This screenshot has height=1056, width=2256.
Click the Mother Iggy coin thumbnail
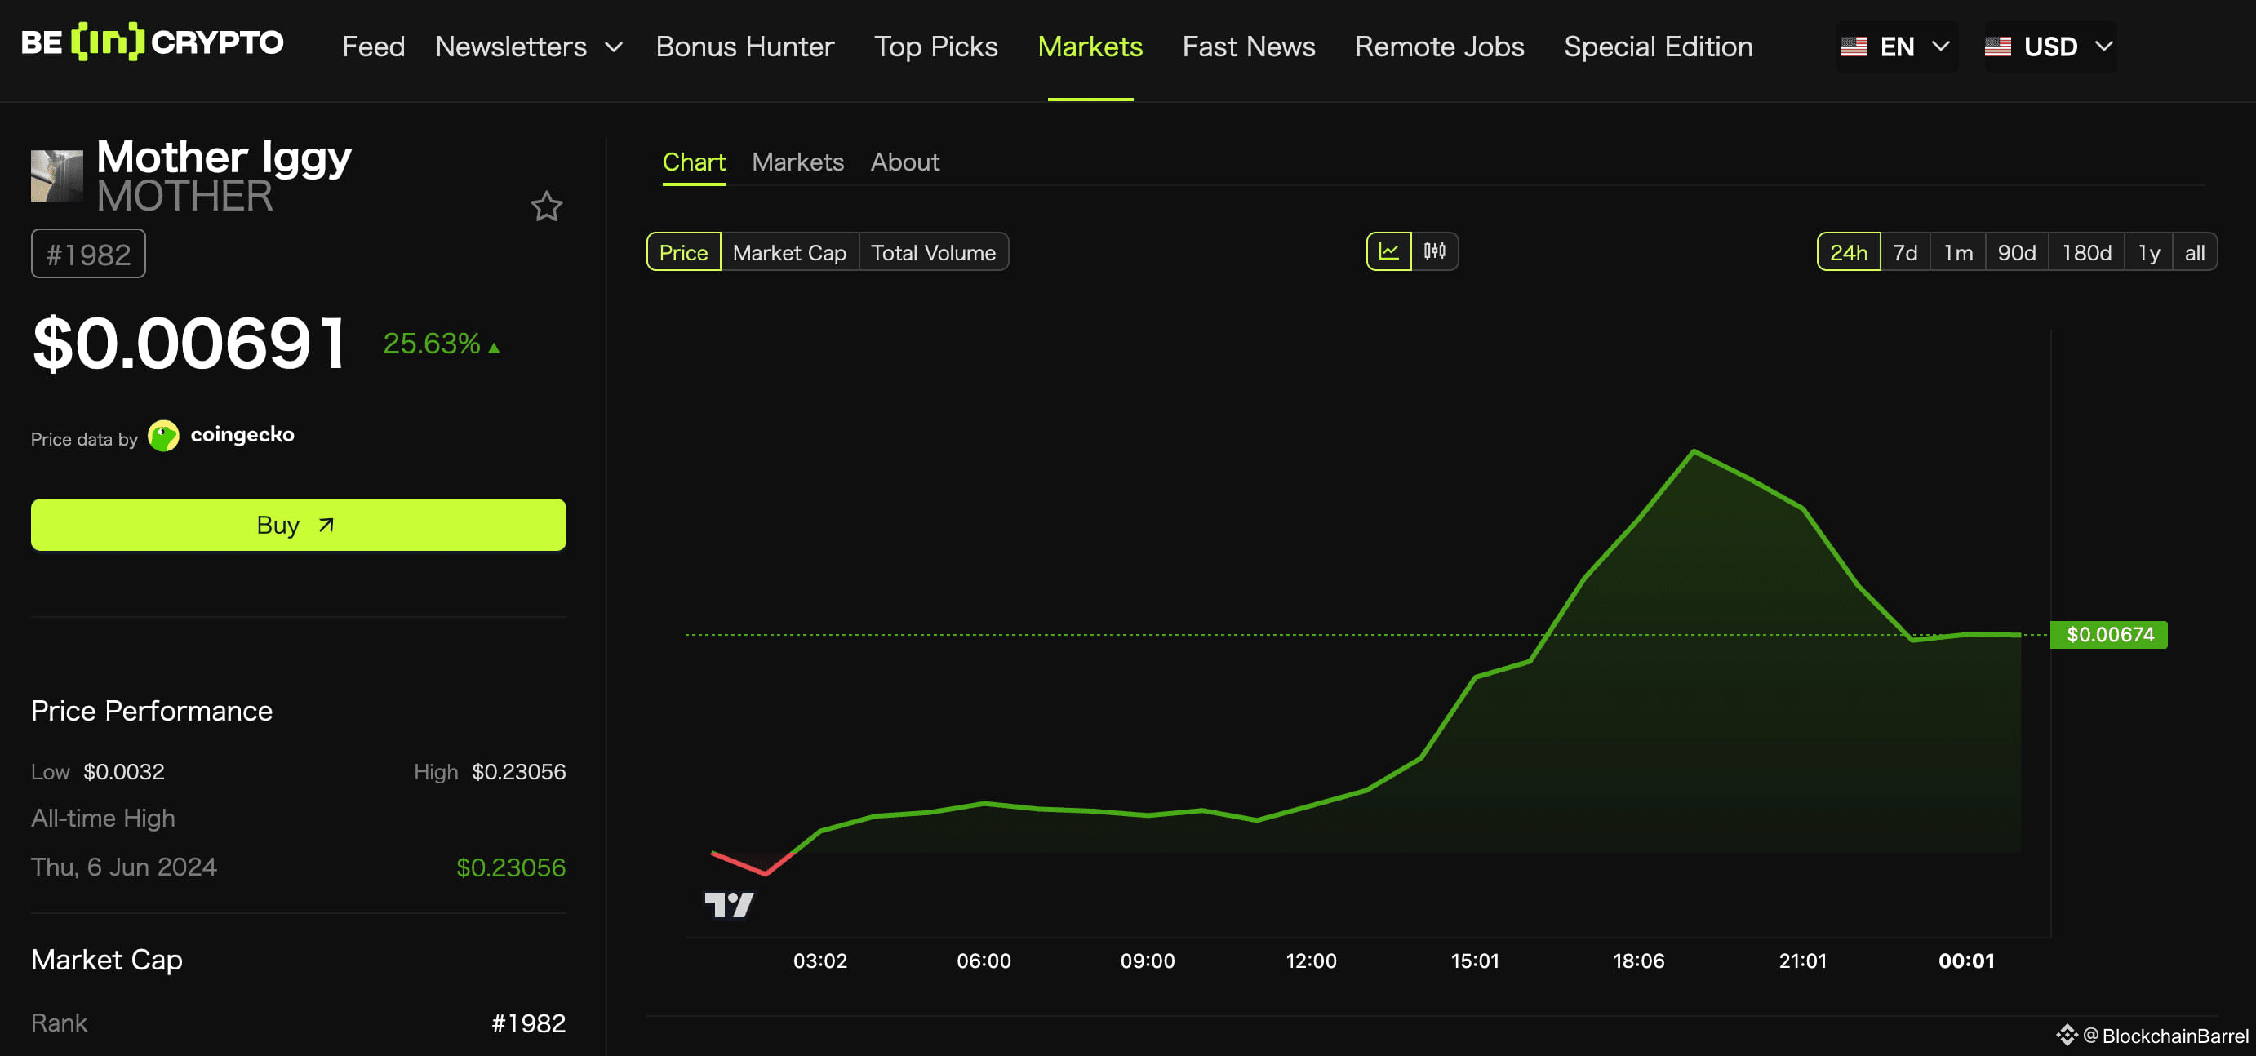tap(57, 176)
